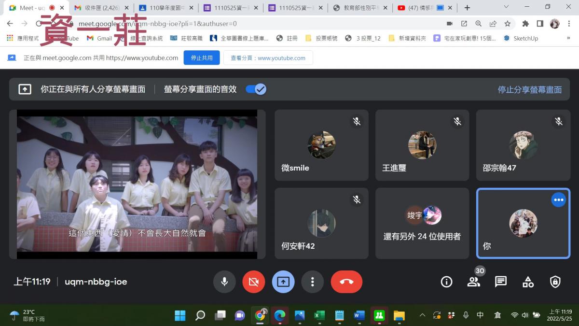Open the chat with everyone panel
579x326 pixels.
(x=501, y=282)
